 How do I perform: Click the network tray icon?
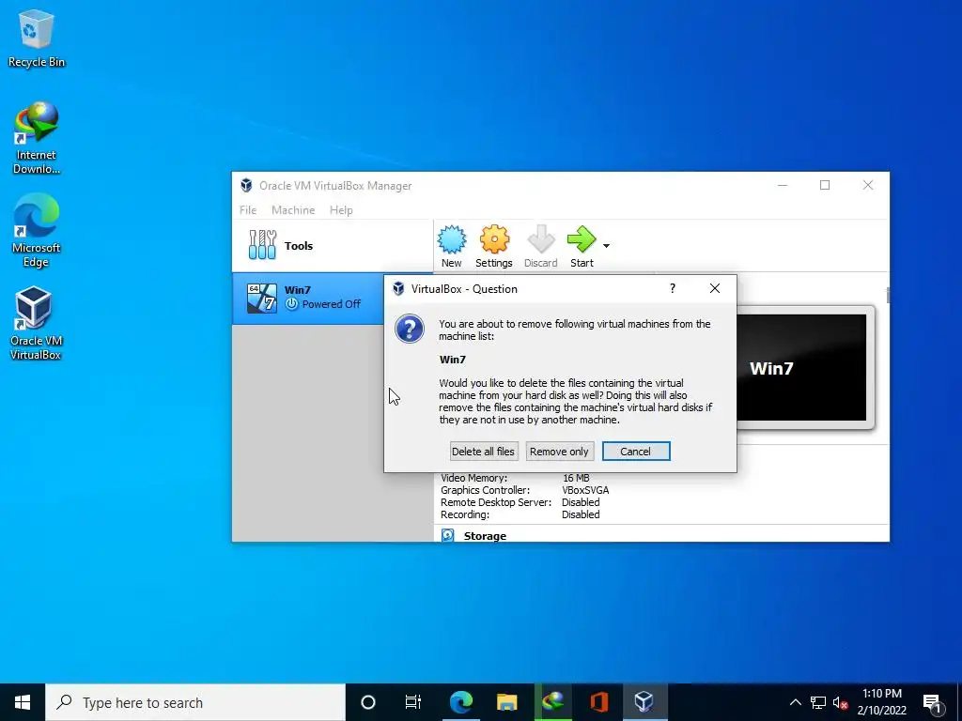(x=818, y=702)
